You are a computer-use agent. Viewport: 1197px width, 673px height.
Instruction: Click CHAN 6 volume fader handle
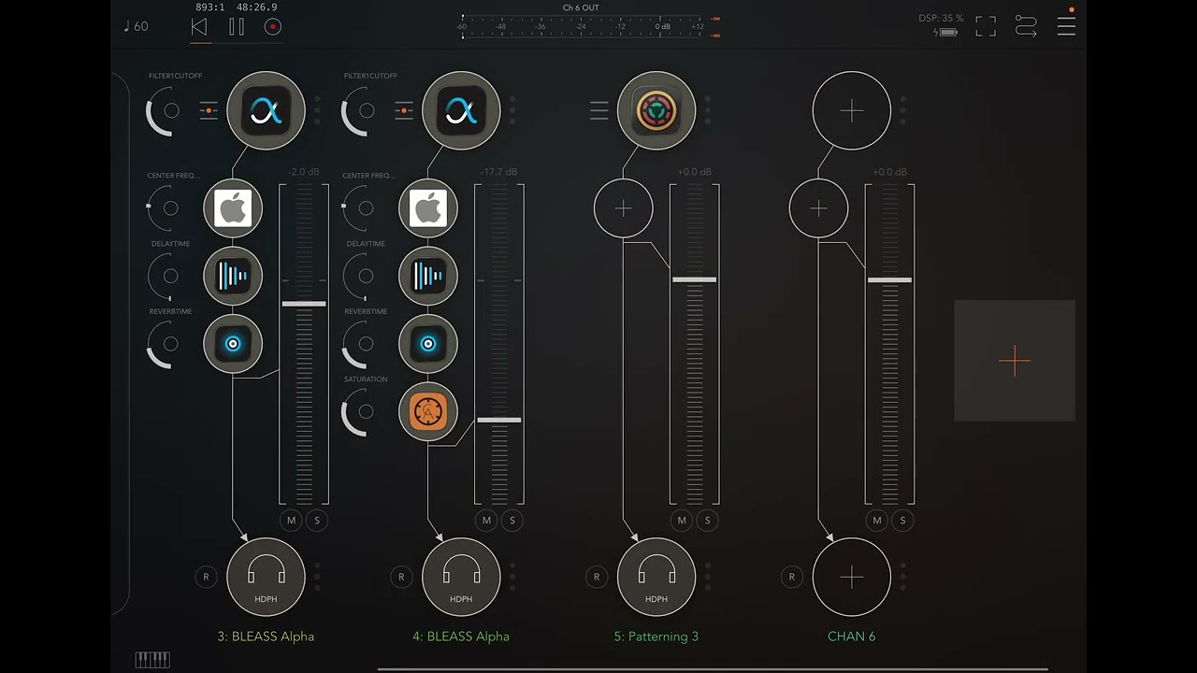click(889, 279)
